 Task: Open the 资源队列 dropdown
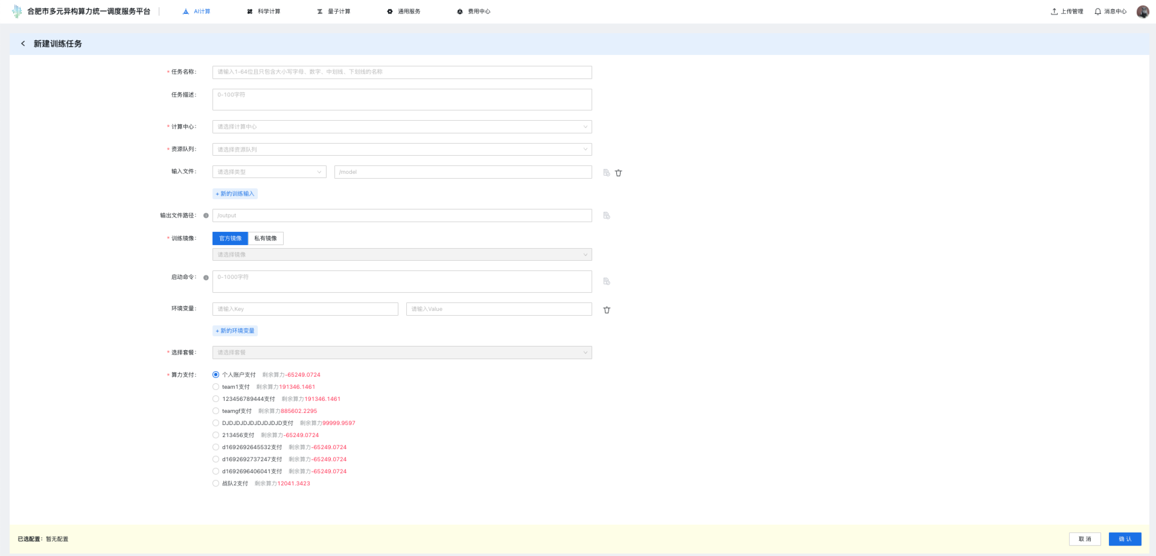pyautogui.click(x=402, y=149)
